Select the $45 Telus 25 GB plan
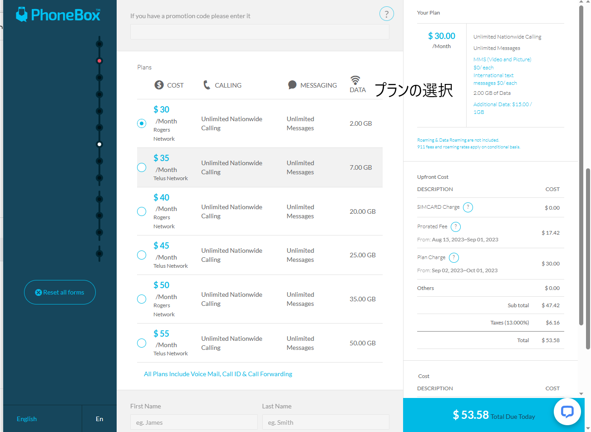Screen dimensions: 591x432 coord(142,255)
